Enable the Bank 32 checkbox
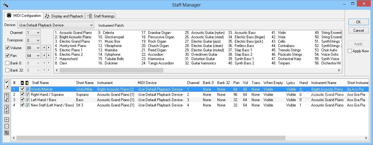This screenshot has width=373, height=145. (x=7, y=70)
